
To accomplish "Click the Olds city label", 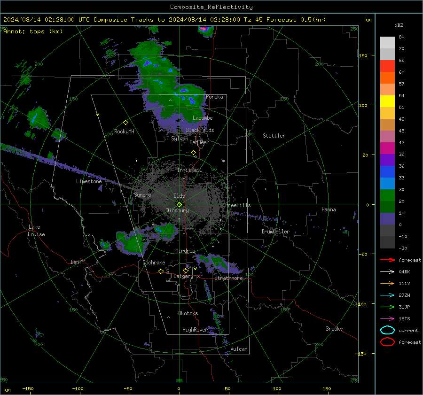I will [x=179, y=196].
